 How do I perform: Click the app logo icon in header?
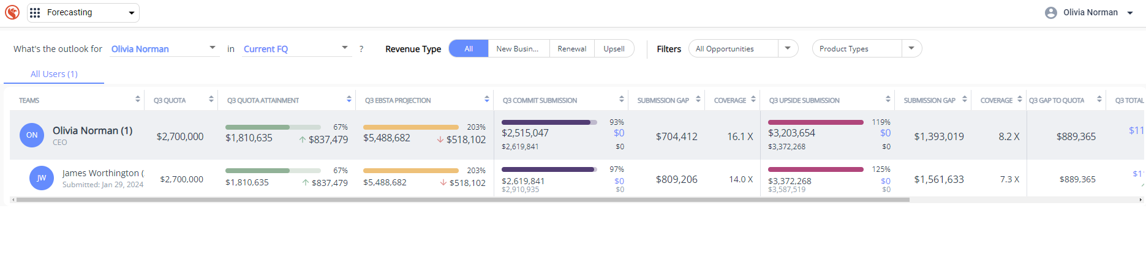tap(12, 12)
